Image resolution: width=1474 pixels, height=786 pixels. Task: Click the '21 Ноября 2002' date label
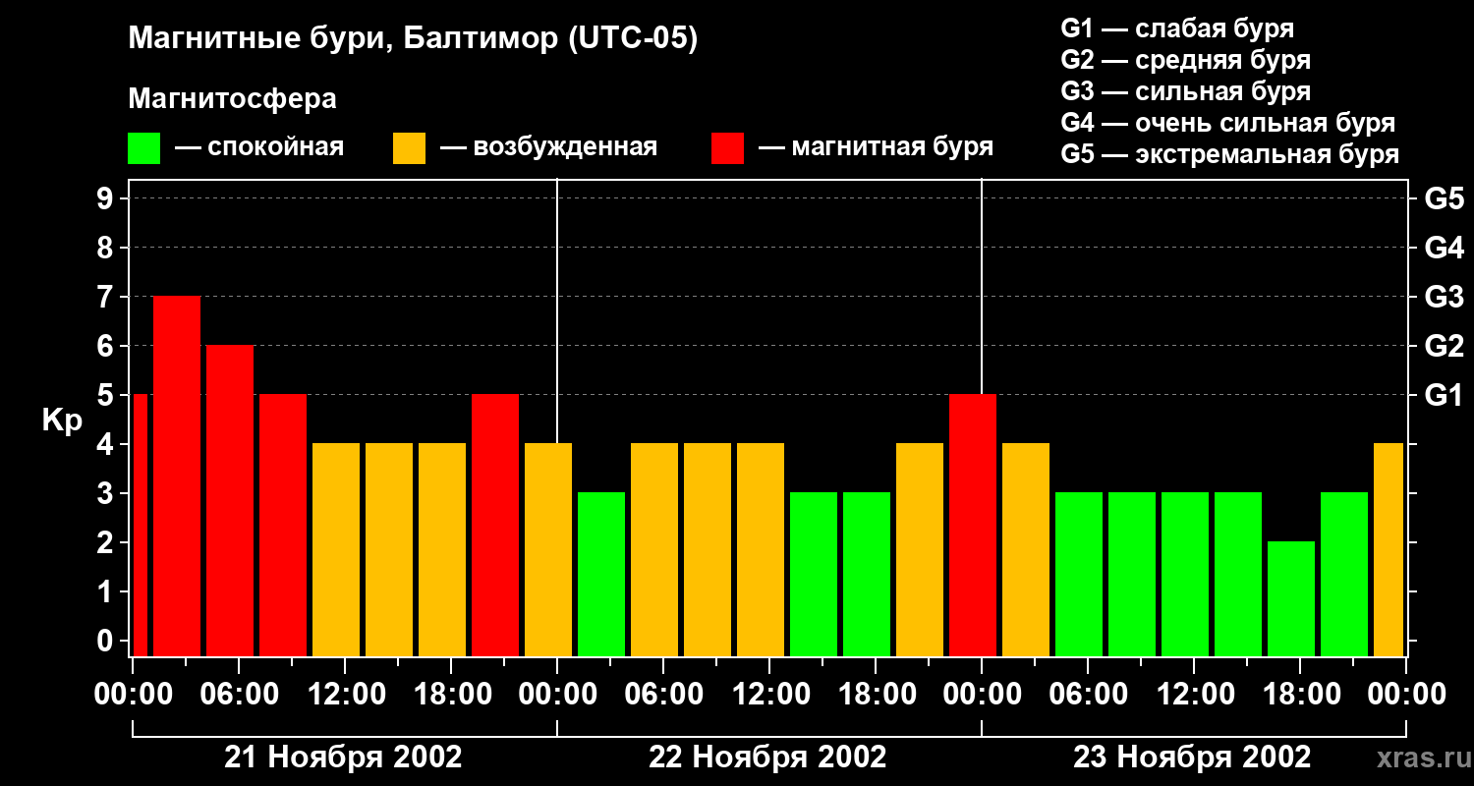(x=343, y=758)
